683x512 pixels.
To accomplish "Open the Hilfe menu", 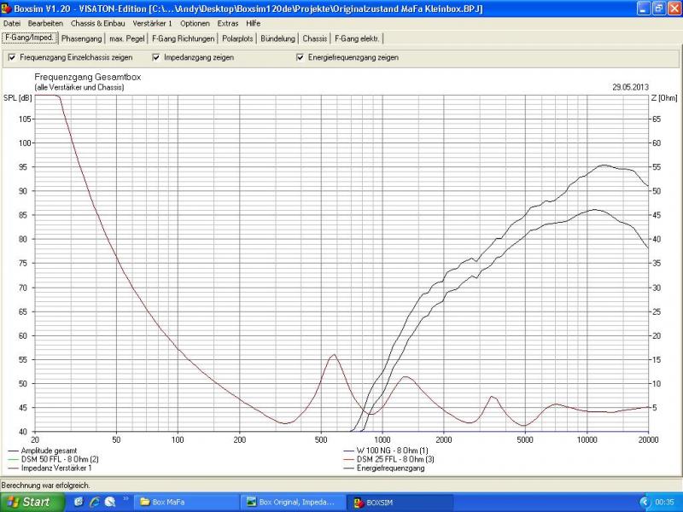I will pyautogui.click(x=253, y=24).
